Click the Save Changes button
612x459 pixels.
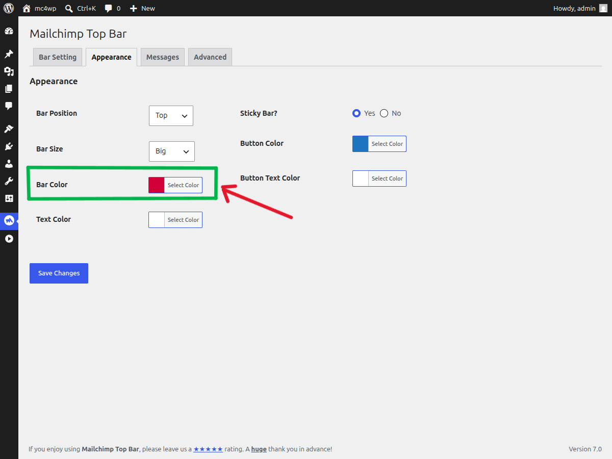point(59,273)
